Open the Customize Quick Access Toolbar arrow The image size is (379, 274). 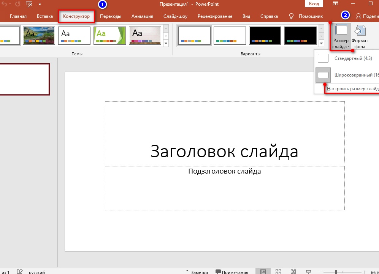tap(40, 4)
